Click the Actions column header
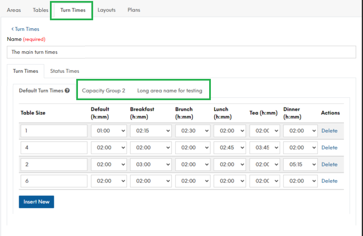363x236 pixels. [330, 113]
